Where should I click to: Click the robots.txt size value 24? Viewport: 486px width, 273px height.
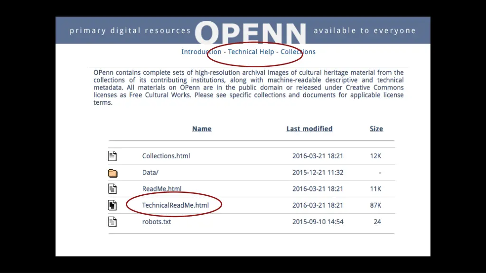[x=377, y=222]
